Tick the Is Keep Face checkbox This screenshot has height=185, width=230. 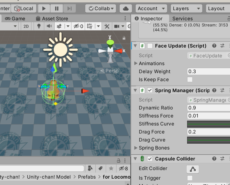(190, 80)
